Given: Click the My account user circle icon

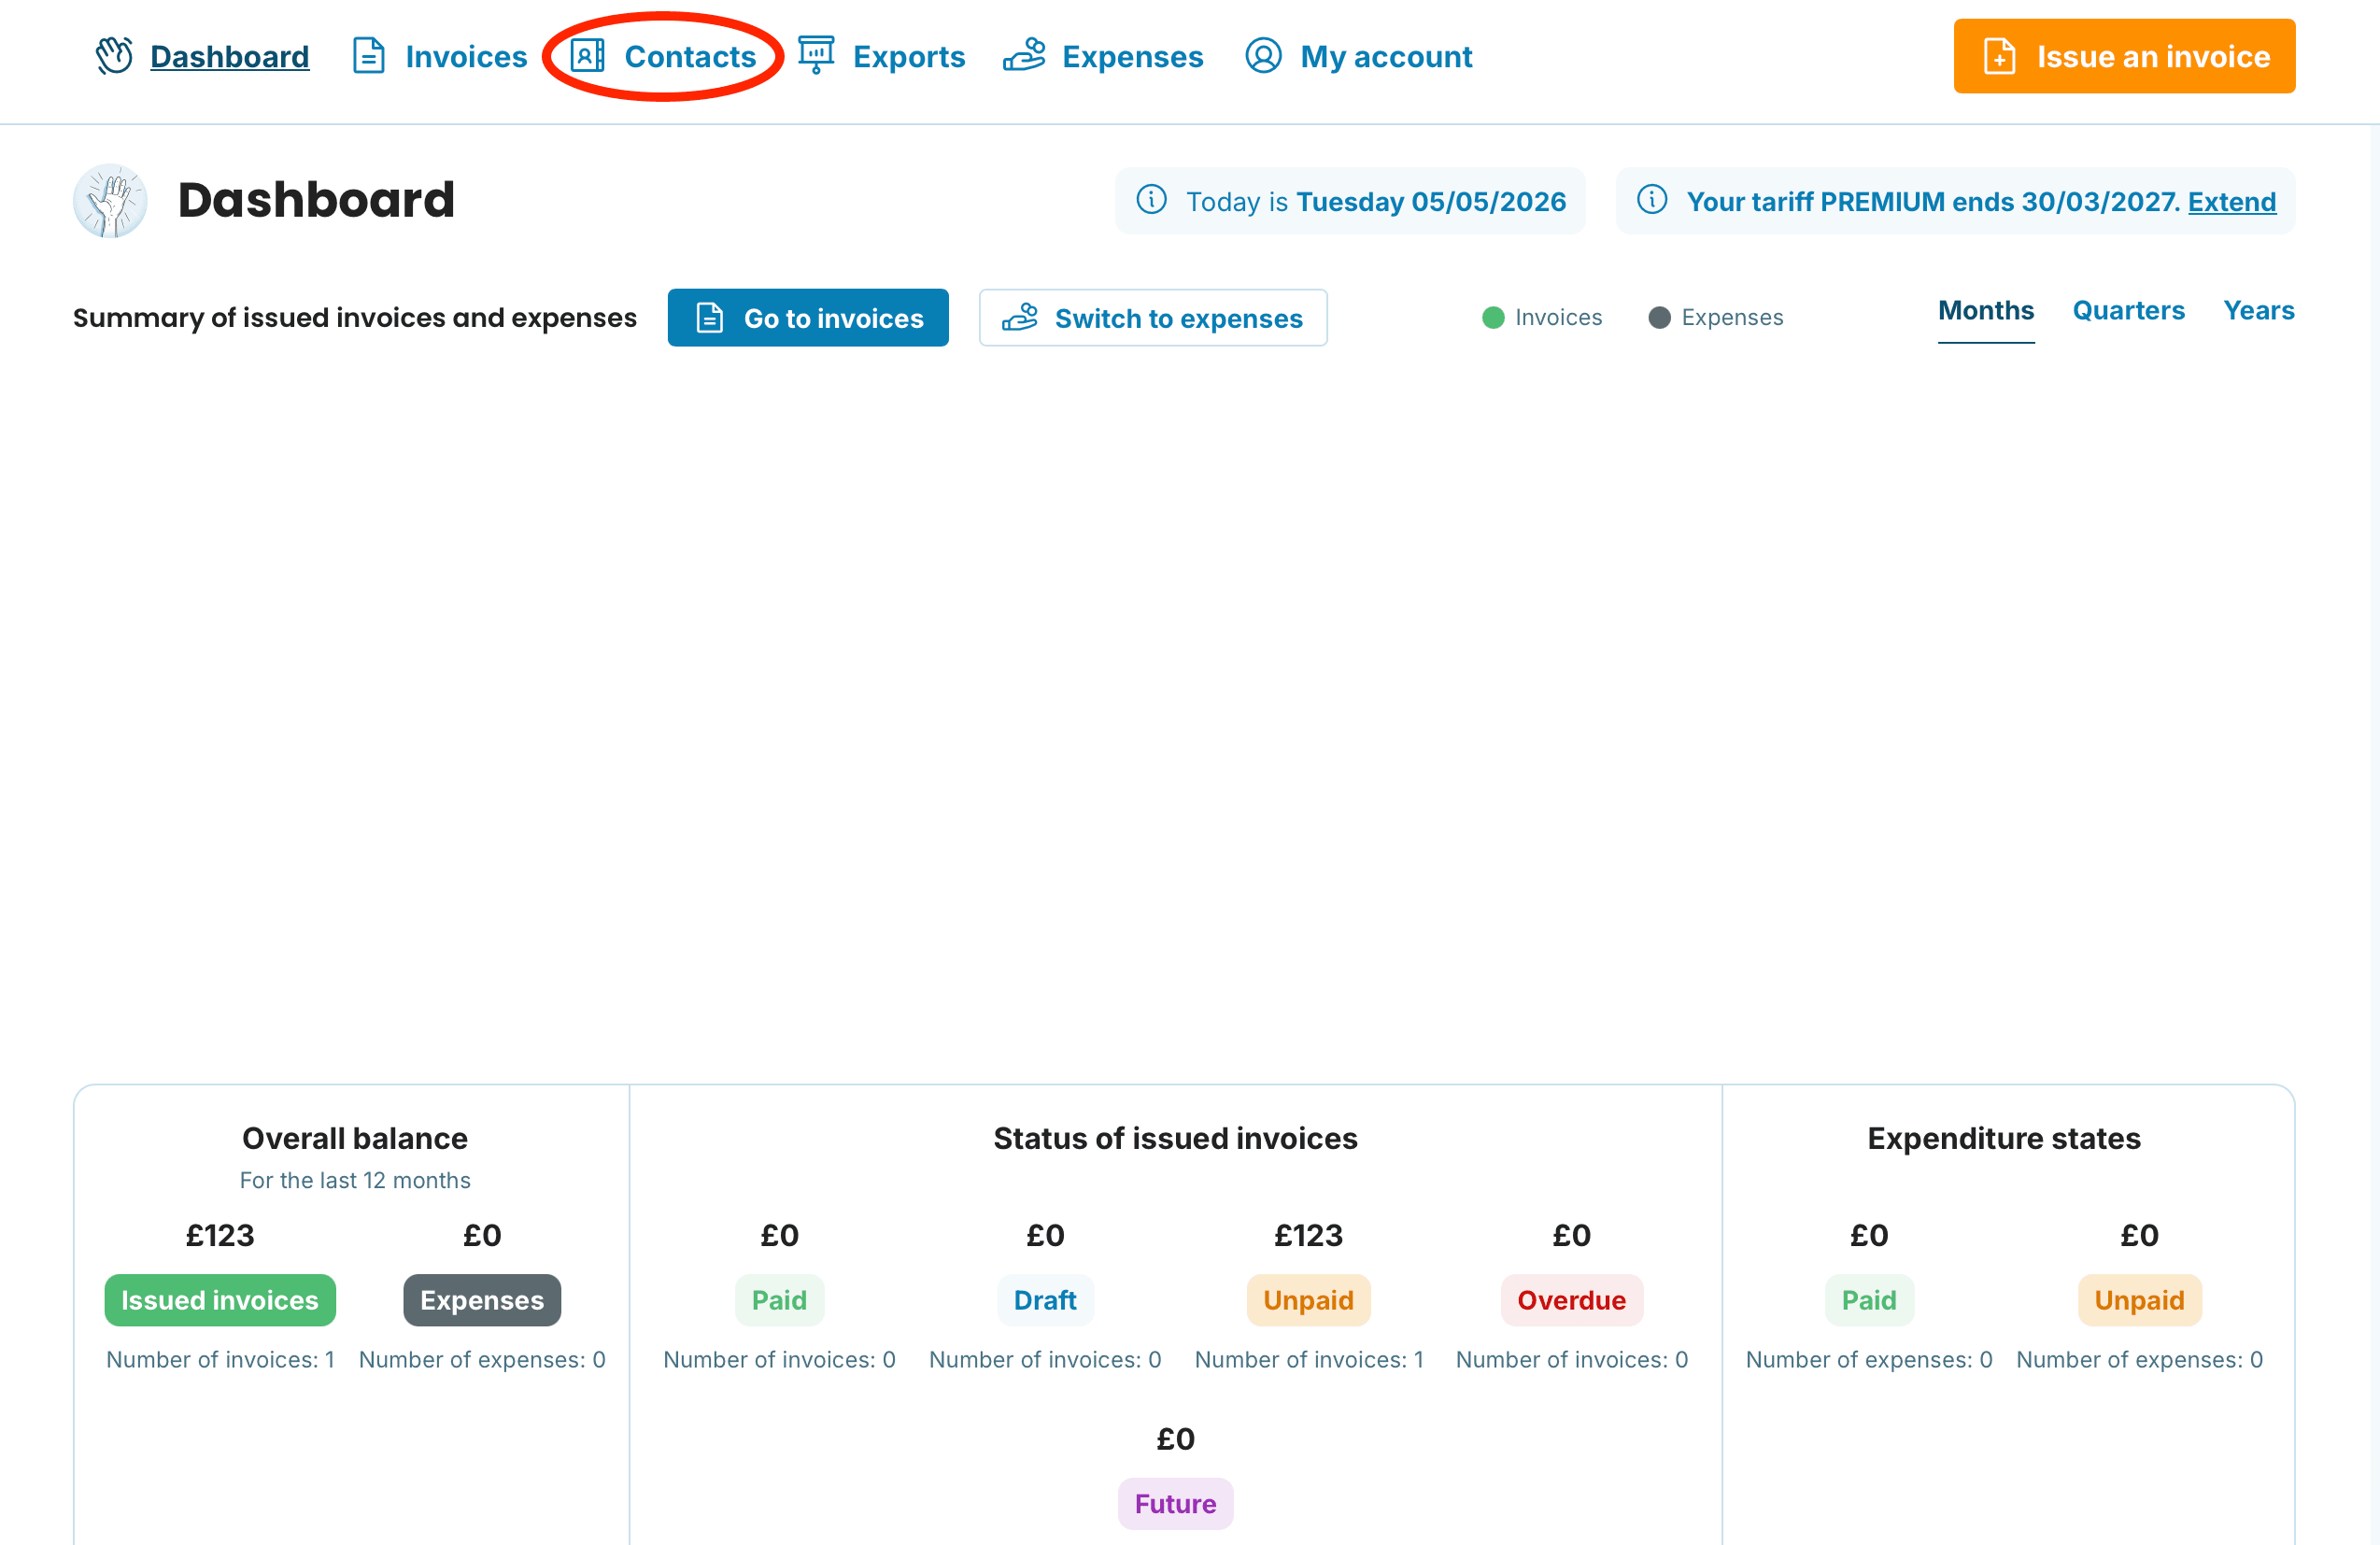Looking at the screenshot, I should [1263, 56].
